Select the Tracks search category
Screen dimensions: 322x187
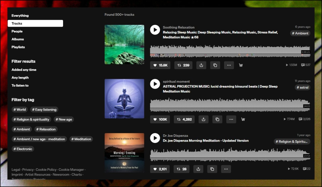pos(35,24)
